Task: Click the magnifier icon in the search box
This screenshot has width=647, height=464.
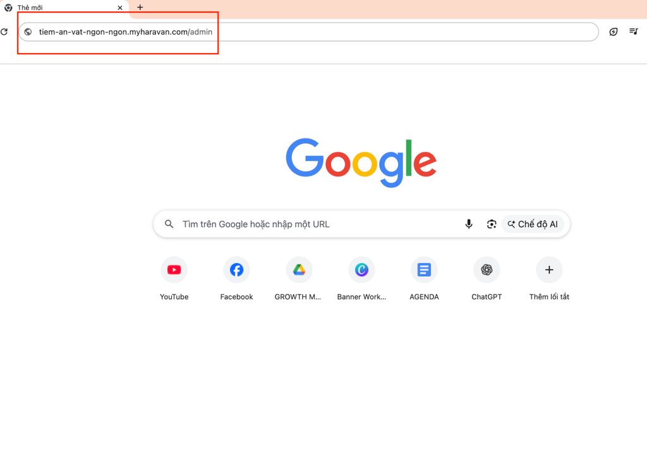Action: point(169,224)
